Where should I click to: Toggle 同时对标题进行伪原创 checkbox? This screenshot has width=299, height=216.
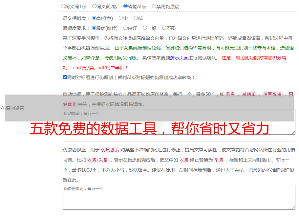tap(65, 77)
